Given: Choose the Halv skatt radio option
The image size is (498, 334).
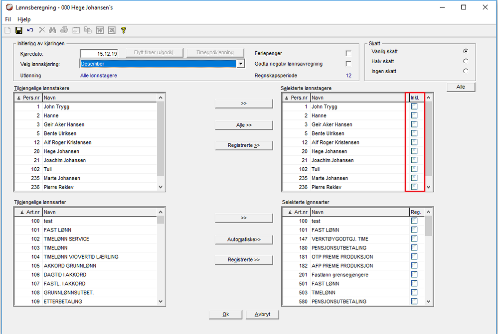Looking at the screenshot, I should [465, 61].
